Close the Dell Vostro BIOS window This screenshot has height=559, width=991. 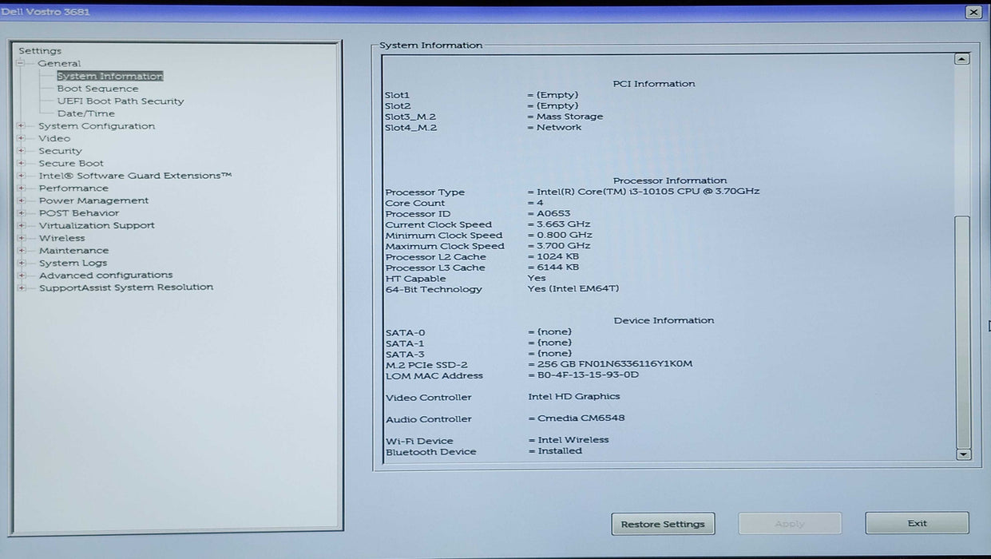tap(973, 12)
